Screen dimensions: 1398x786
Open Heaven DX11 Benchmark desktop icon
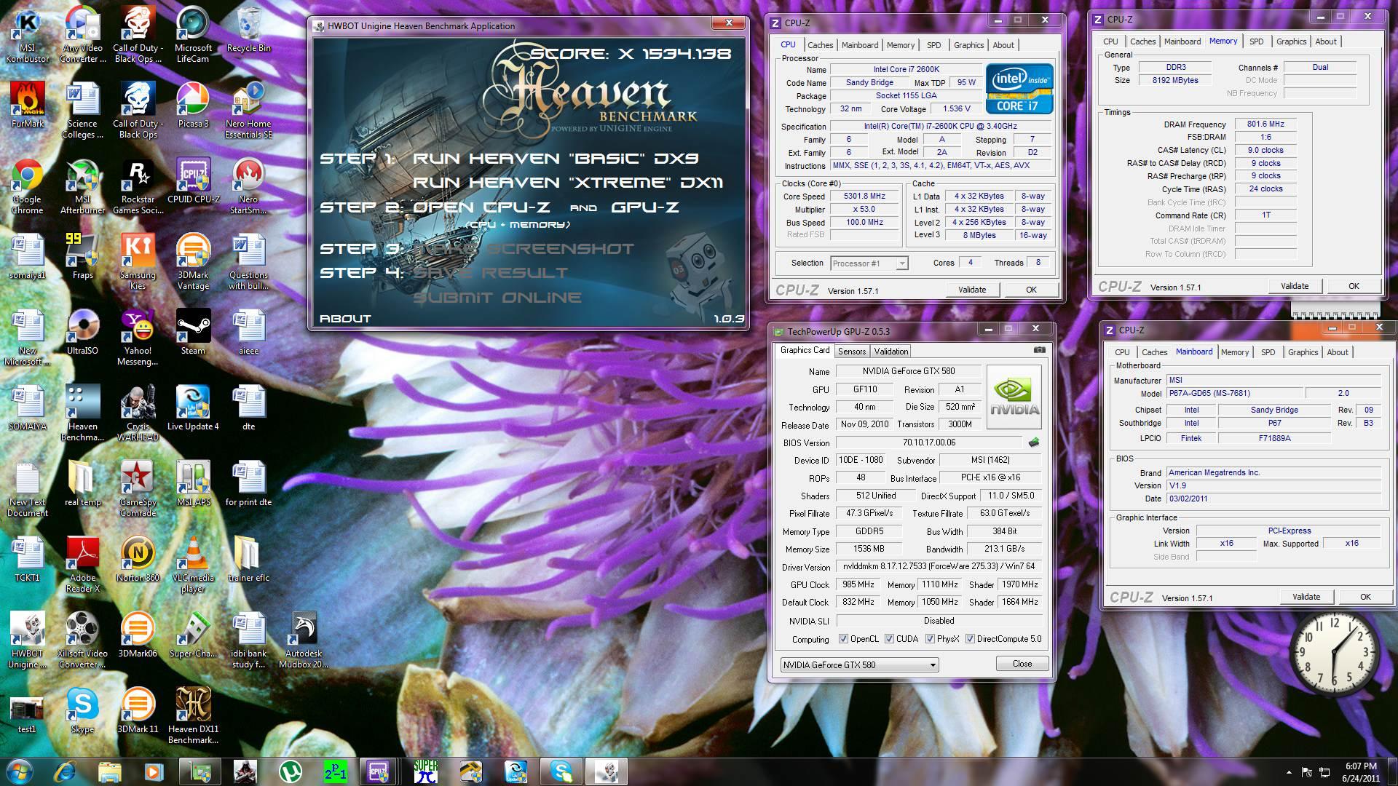point(193,717)
